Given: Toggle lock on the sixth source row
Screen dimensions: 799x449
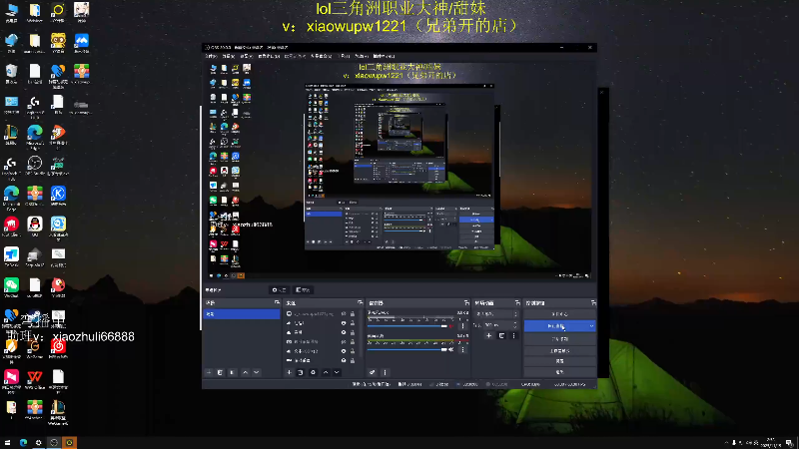Looking at the screenshot, I should coord(353,360).
